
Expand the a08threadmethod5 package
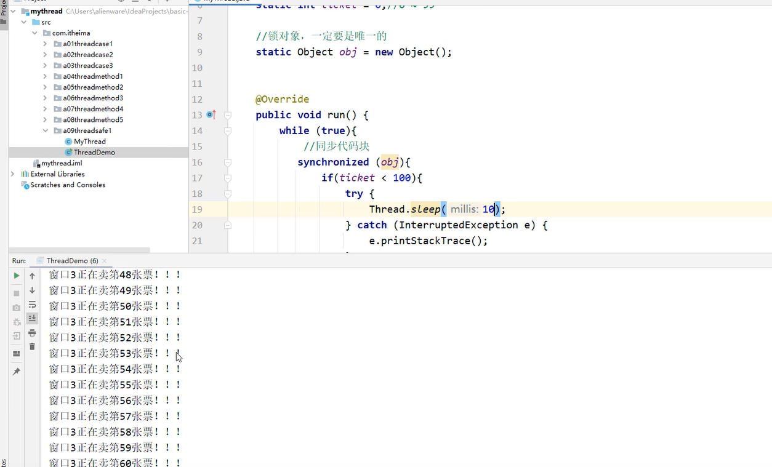46,120
